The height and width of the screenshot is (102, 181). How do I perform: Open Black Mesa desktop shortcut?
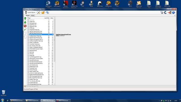(x=100, y=4)
